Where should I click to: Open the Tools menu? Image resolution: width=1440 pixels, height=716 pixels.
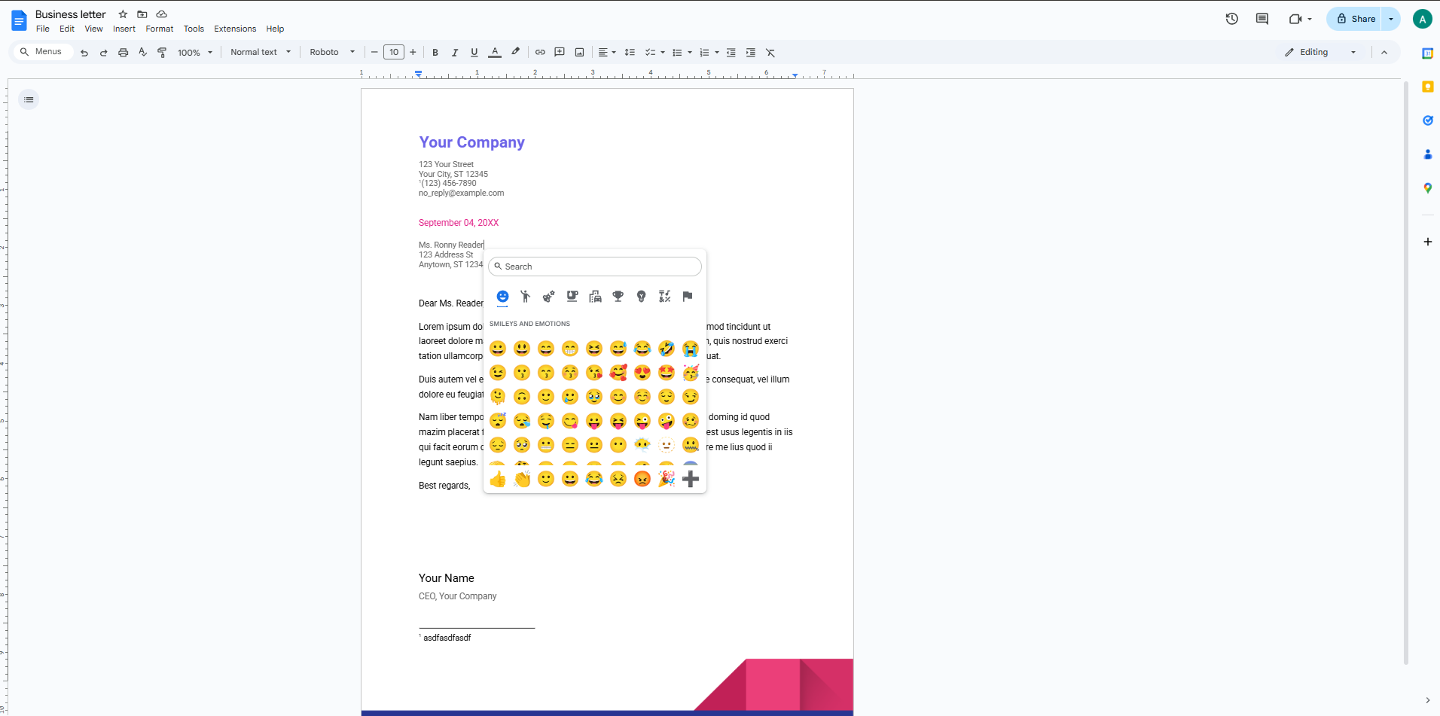pyautogui.click(x=194, y=29)
